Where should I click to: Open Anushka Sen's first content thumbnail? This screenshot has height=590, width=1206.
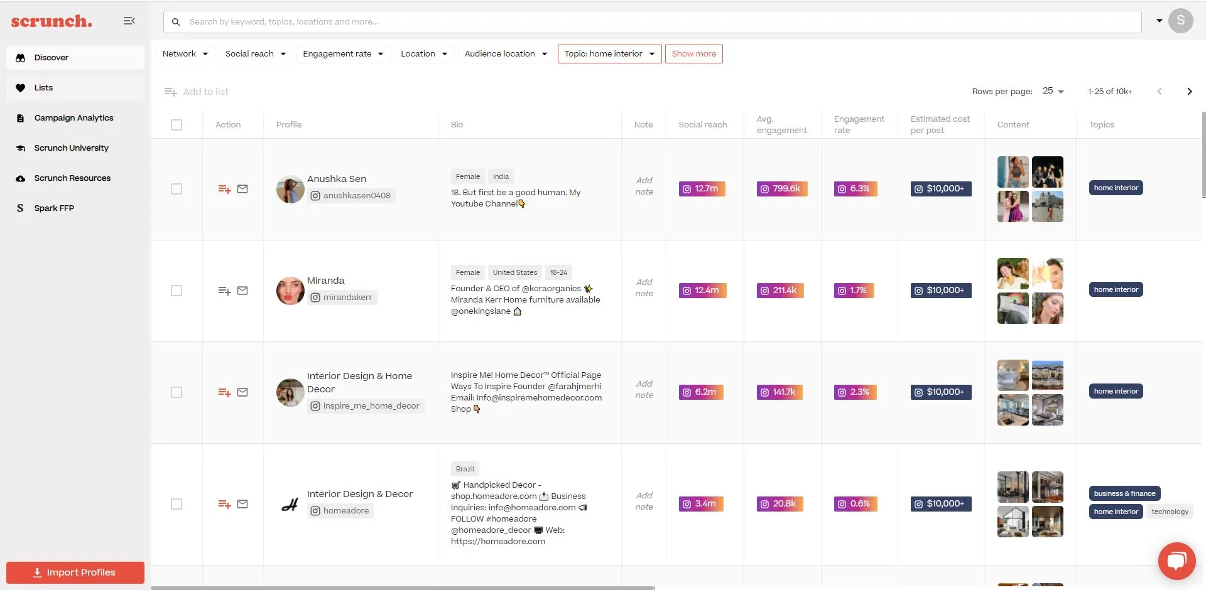click(x=1013, y=172)
